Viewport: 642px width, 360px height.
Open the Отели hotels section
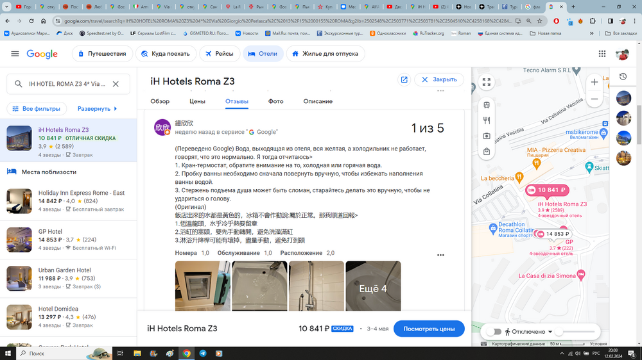(263, 54)
